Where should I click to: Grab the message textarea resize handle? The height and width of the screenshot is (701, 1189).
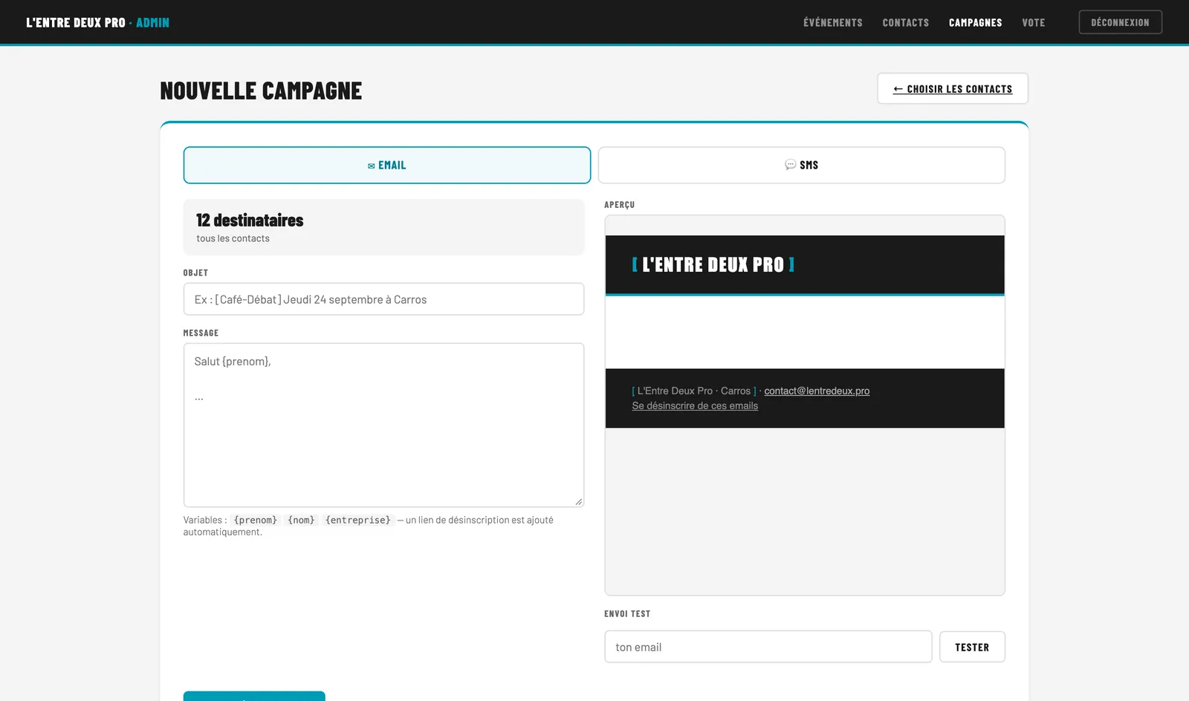578,501
